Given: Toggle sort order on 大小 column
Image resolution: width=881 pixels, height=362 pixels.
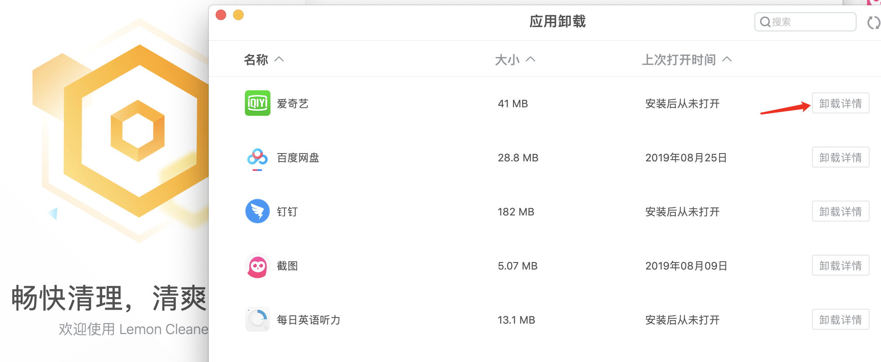Looking at the screenshot, I should pyautogui.click(x=530, y=59).
